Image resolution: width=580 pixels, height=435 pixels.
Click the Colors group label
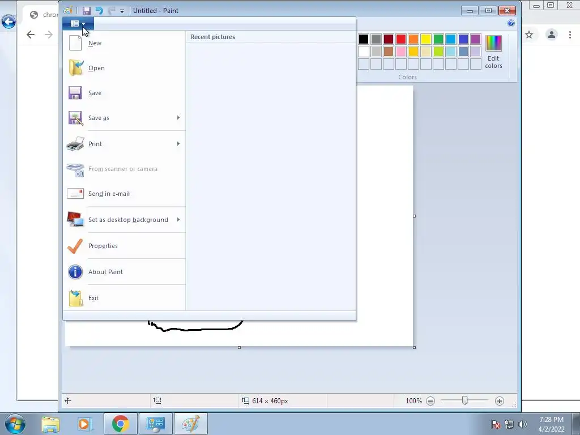(x=408, y=77)
